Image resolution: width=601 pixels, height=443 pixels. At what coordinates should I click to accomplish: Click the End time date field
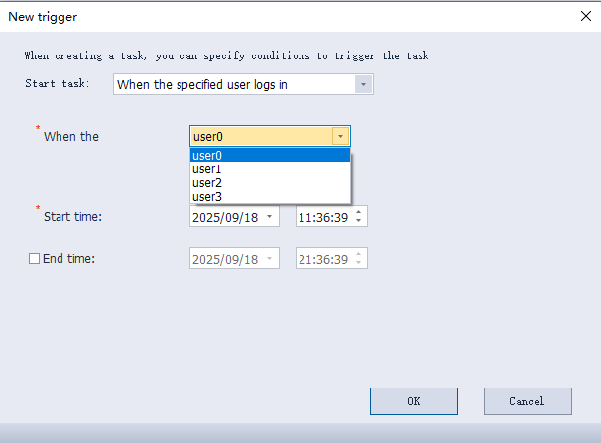pyautogui.click(x=225, y=259)
